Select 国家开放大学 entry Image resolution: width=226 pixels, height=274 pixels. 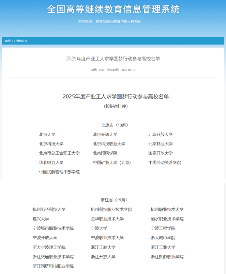pyautogui.click(x=160, y=153)
